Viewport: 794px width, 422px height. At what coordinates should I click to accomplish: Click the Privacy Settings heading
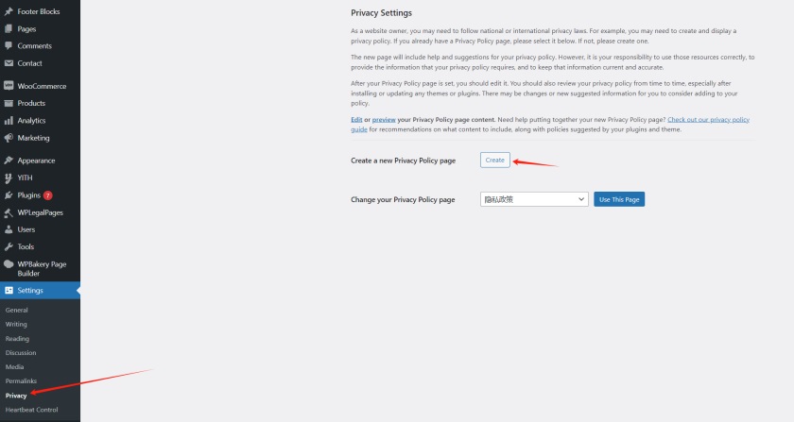click(381, 12)
